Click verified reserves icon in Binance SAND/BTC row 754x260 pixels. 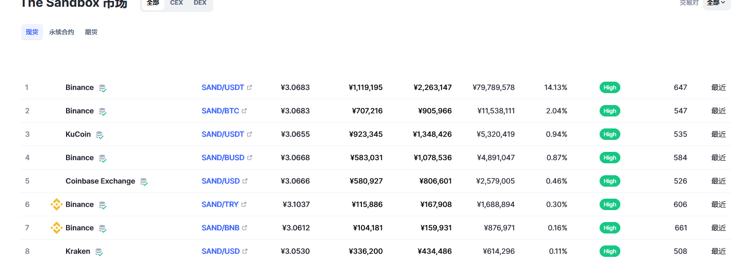[102, 111]
